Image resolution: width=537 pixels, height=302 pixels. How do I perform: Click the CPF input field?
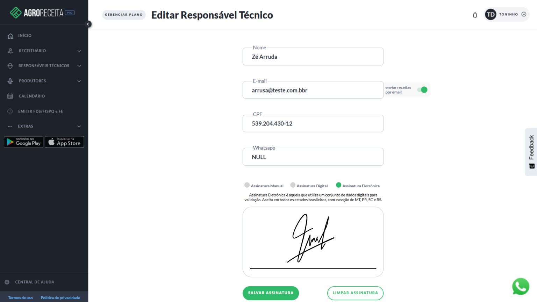pyautogui.click(x=313, y=124)
